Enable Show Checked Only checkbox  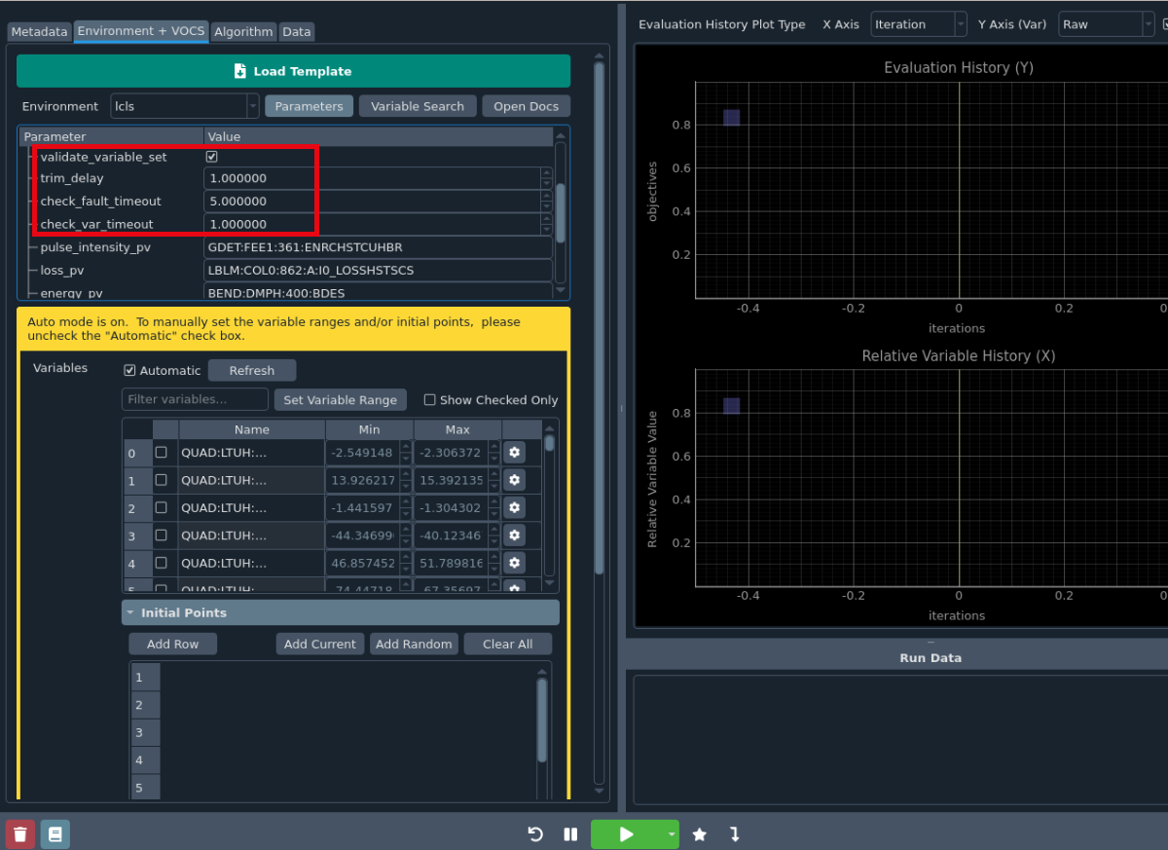click(429, 400)
